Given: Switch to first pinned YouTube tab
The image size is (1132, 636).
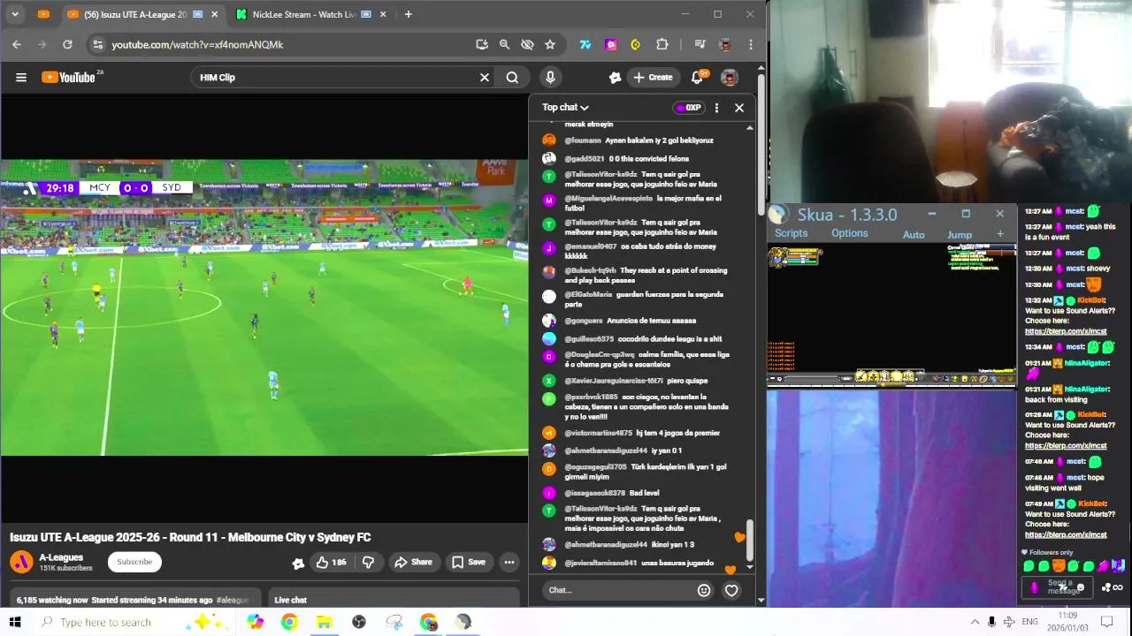Looking at the screenshot, I should tap(43, 14).
